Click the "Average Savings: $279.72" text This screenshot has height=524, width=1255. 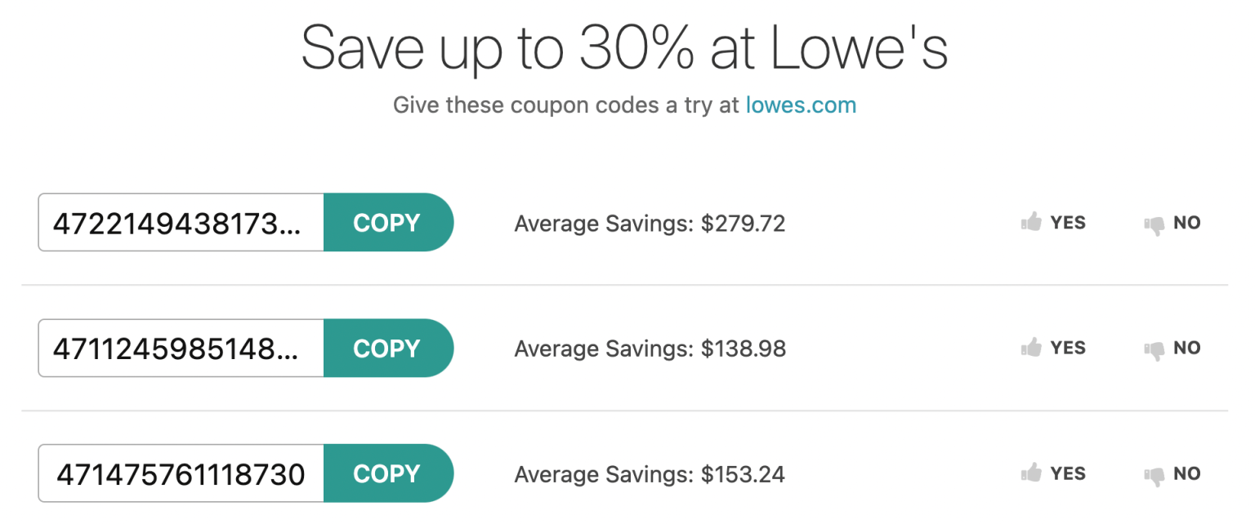click(x=650, y=224)
